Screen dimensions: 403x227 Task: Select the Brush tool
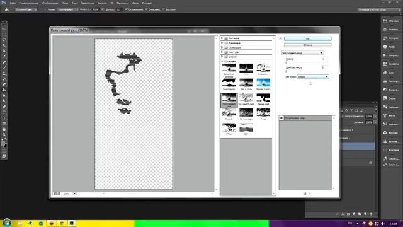[x=4, y=67]
